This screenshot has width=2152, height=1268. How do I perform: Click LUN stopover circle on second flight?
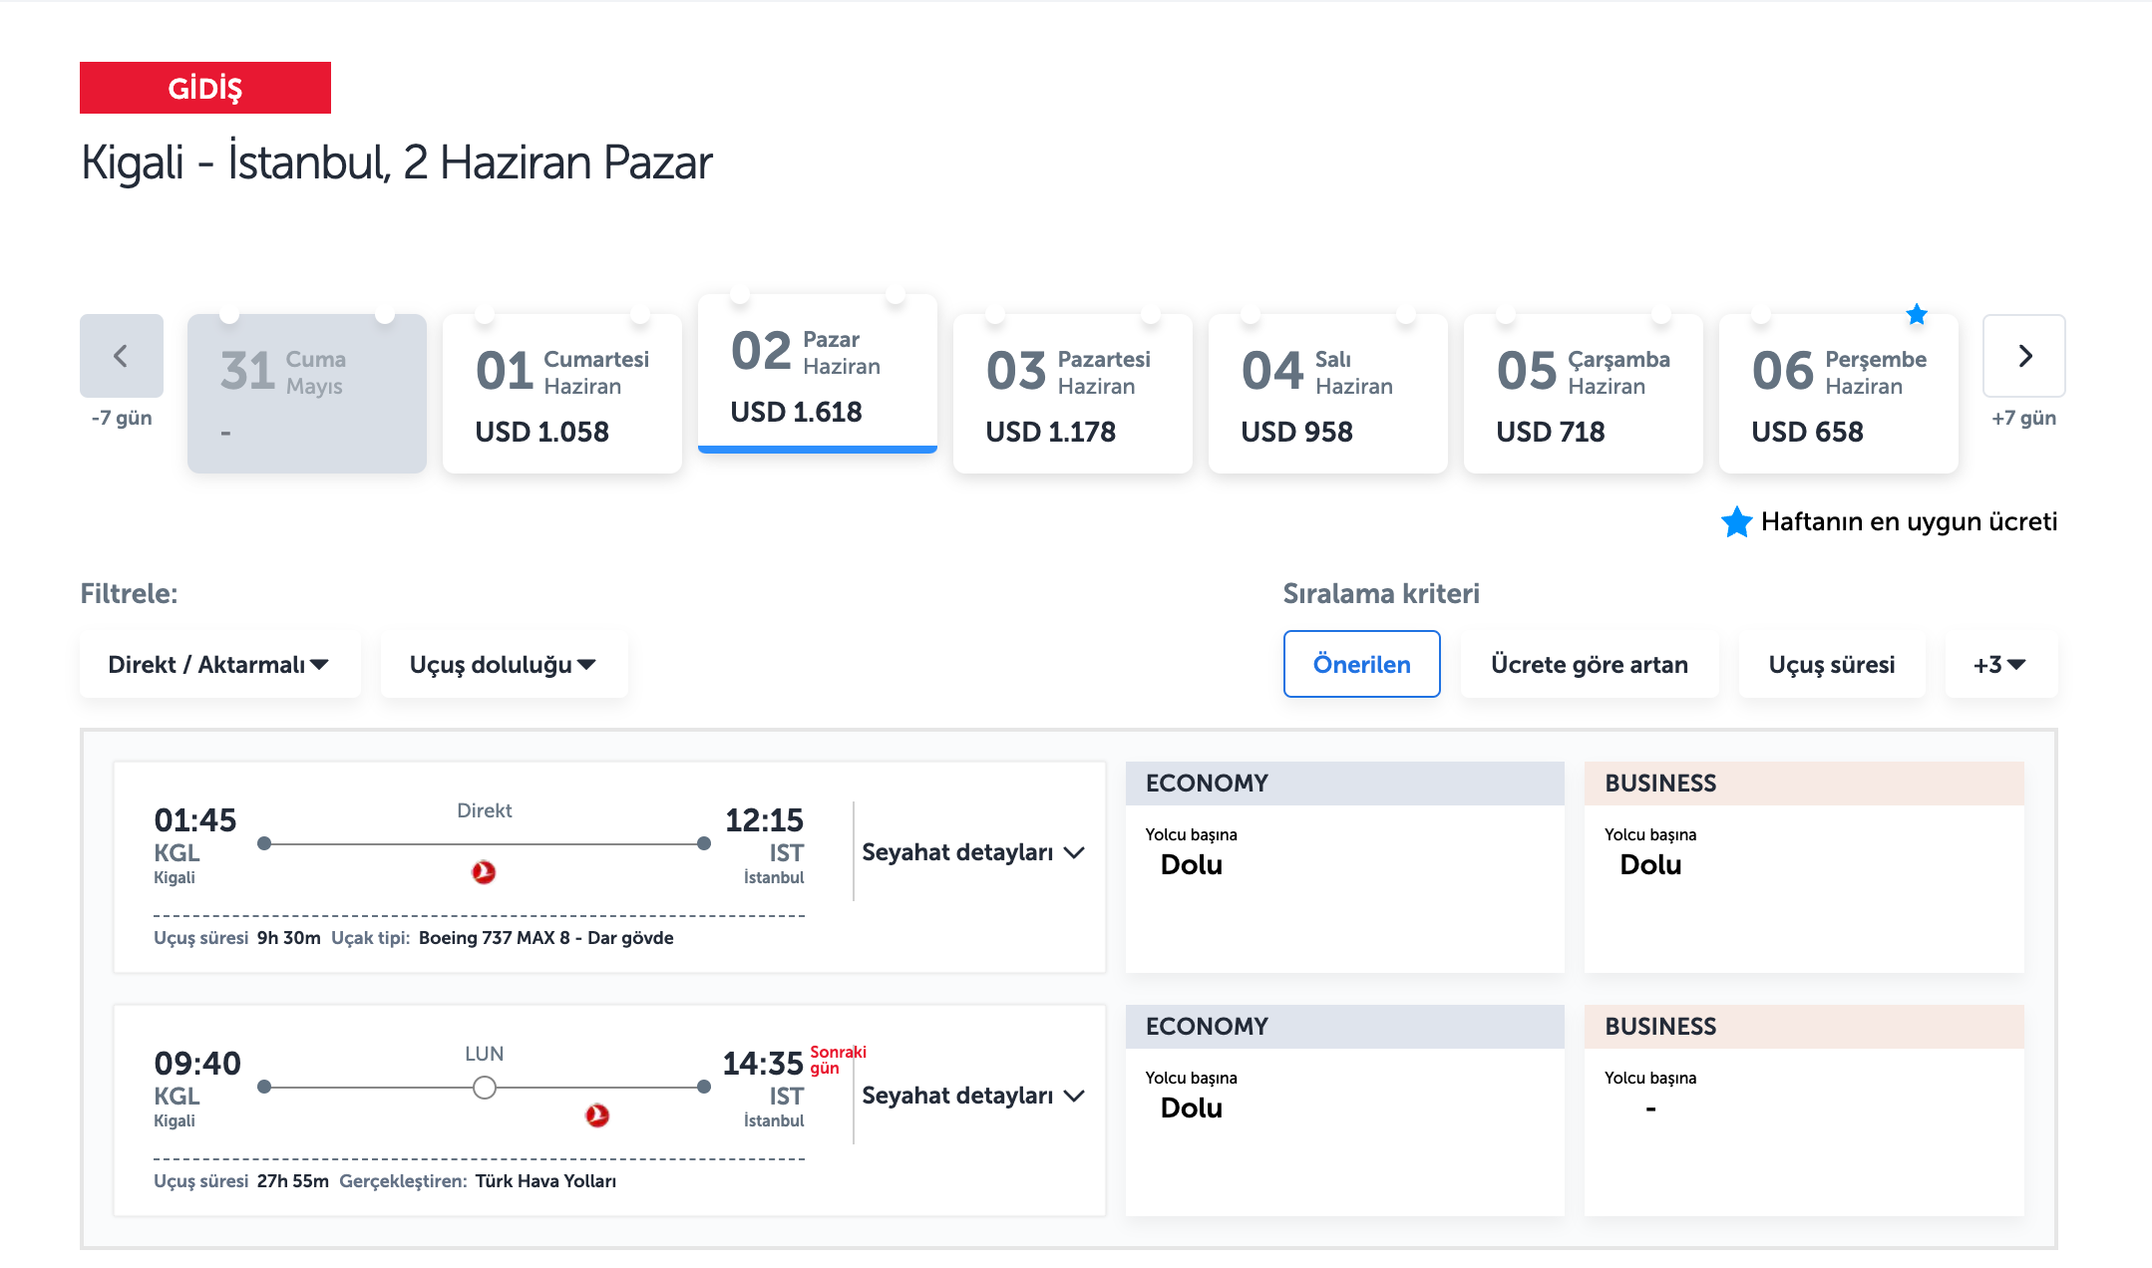[485, 1088]
